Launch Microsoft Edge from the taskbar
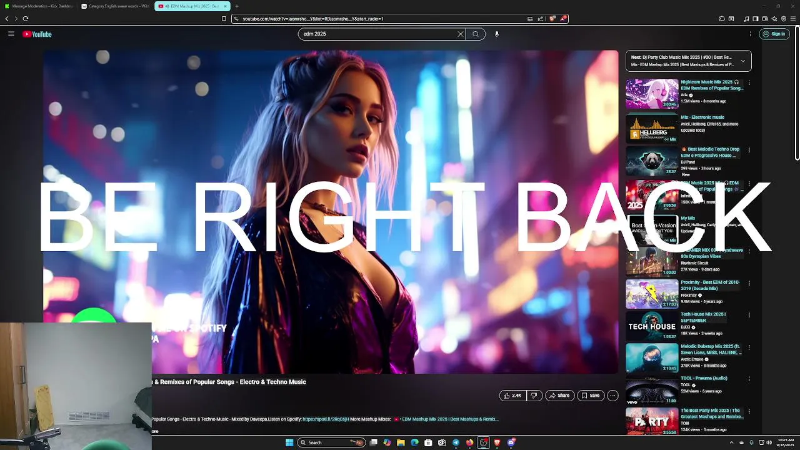Viewport: 800px width, 450px height. (x=414, y=442)
